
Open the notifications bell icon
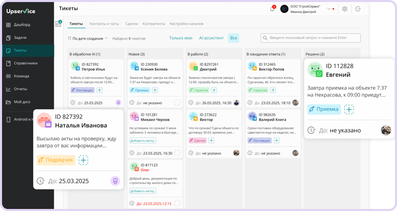pos(272,9)
